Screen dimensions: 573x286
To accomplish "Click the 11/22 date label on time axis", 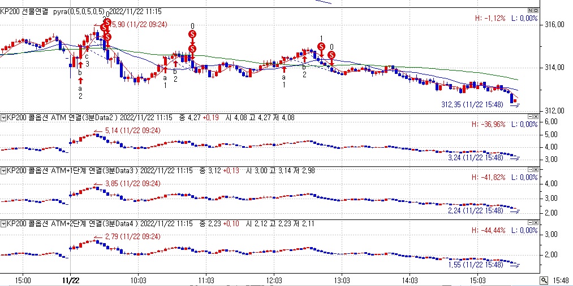I will [x=70, y=280].
